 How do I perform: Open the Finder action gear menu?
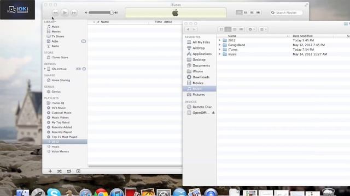[x=252, y=29]
